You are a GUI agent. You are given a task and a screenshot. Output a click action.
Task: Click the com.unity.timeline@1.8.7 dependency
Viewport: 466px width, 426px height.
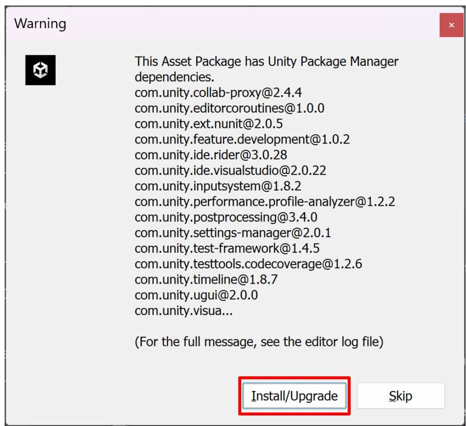pyautogui.click(x=206, y=279)
